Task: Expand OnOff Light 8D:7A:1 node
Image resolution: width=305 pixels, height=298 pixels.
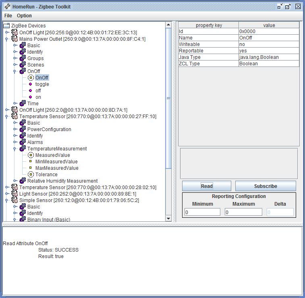Action: [x=7, y=110]
